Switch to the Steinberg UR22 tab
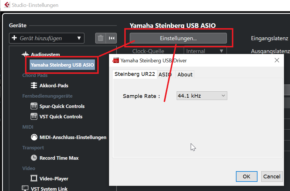The width and height of the screenshot is (290, 191). click(135, 74)
